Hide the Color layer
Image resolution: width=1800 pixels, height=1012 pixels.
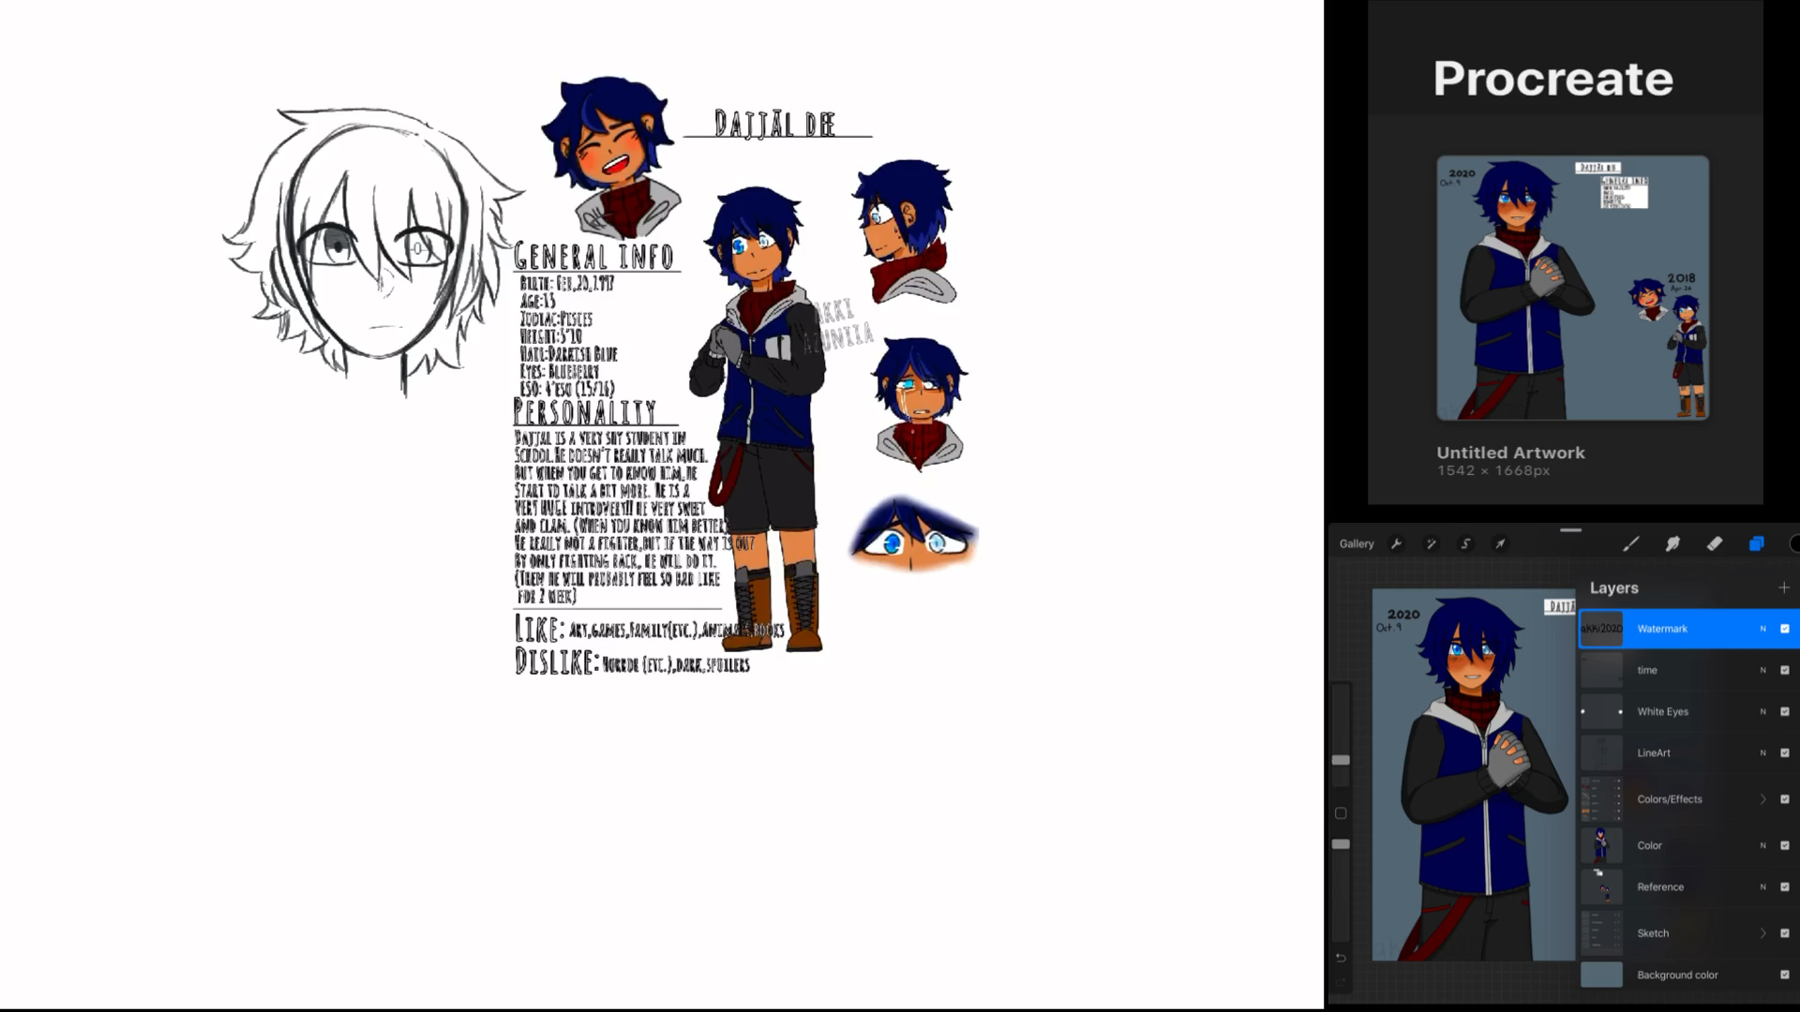pos(1785,845)
